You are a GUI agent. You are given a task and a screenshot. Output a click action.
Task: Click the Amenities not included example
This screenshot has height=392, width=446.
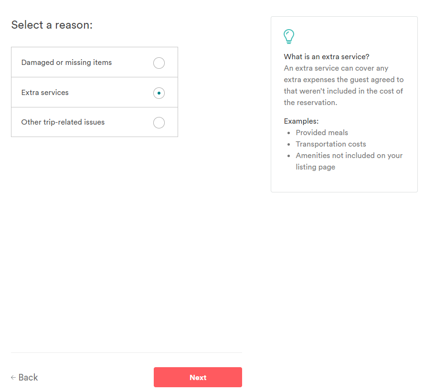(x=349, y=156)
